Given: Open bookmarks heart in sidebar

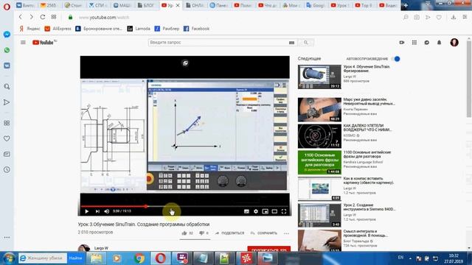Looking at the screenshot, I should [x=7, y=138].
